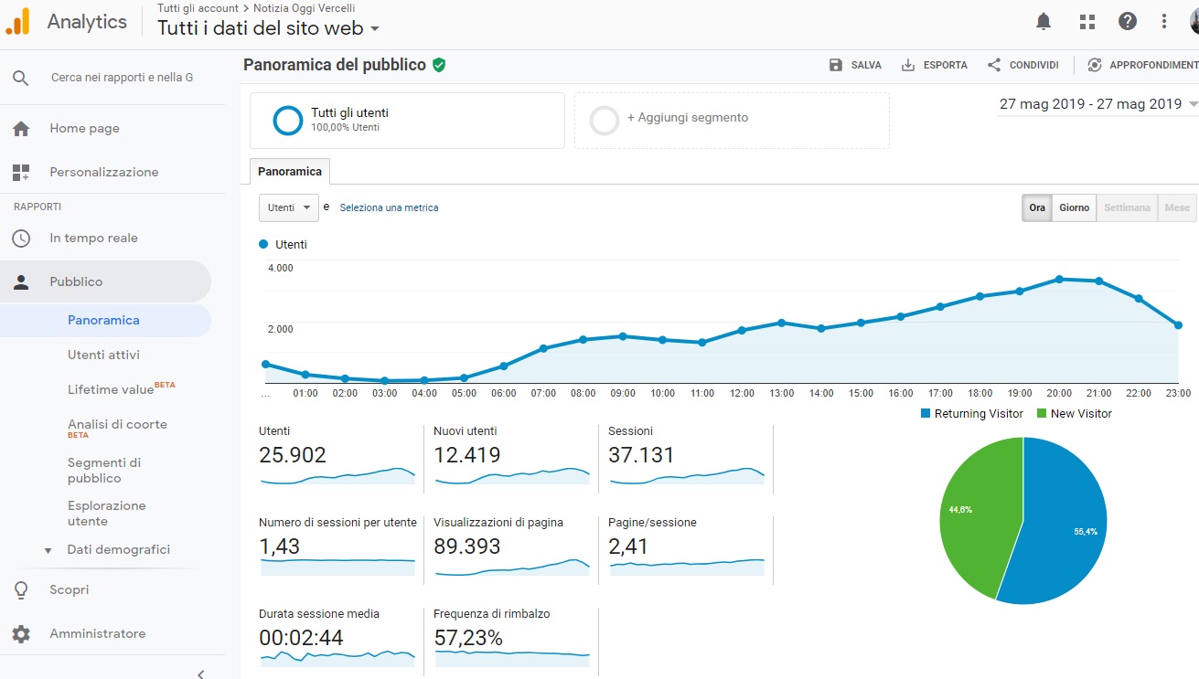Open Utenti attivi report in sidebar
This screenshot has width=1199, height=679.
coord(103,355)
